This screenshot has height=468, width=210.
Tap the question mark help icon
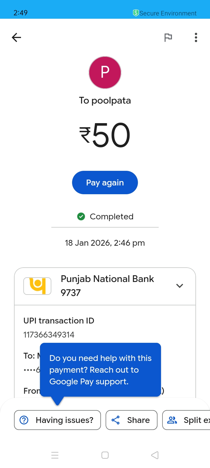(x=24, y=420)
